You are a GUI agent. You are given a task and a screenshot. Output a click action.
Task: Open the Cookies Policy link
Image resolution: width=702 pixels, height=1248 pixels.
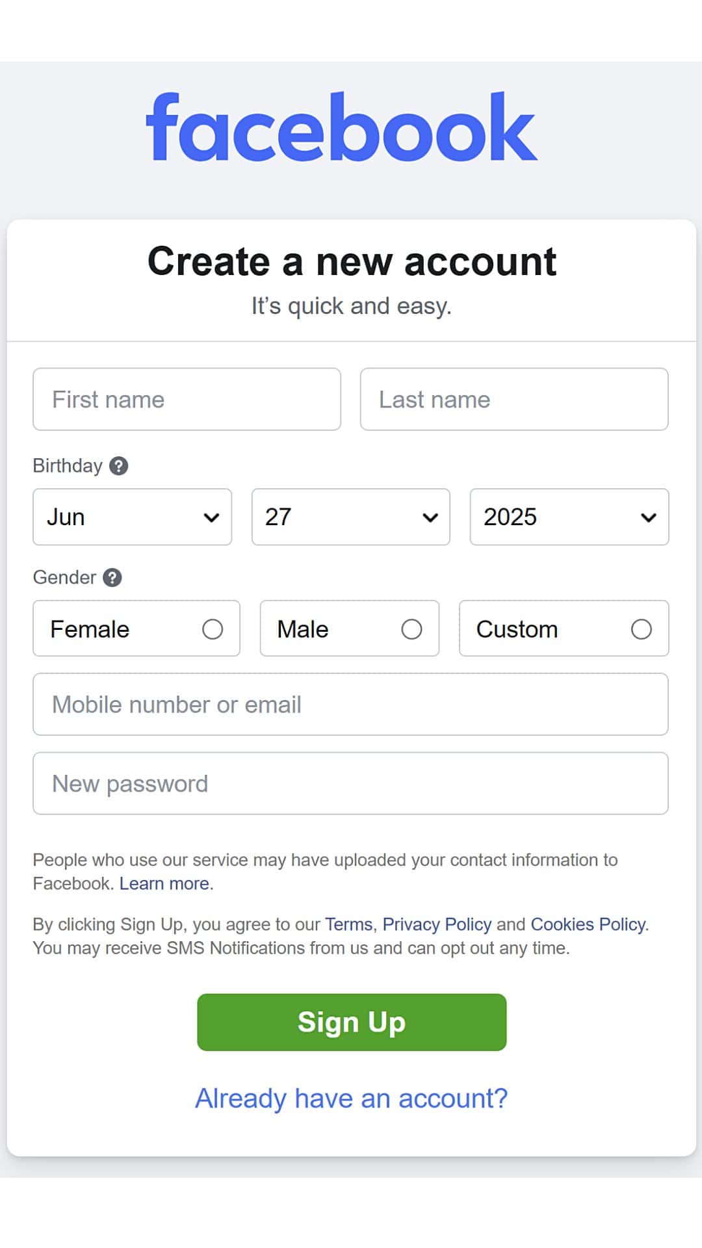(x=587, y=924)
